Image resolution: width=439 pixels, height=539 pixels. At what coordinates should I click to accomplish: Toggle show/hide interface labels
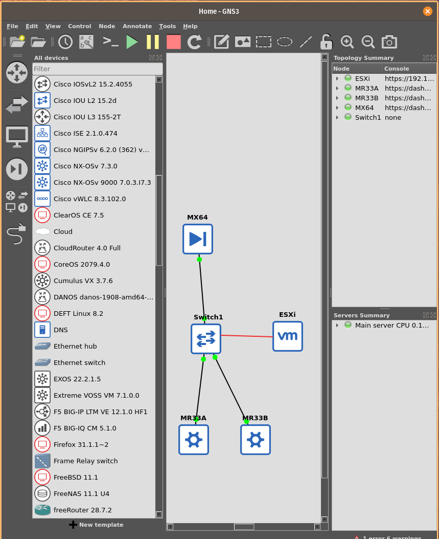click(x=86, y=42)
